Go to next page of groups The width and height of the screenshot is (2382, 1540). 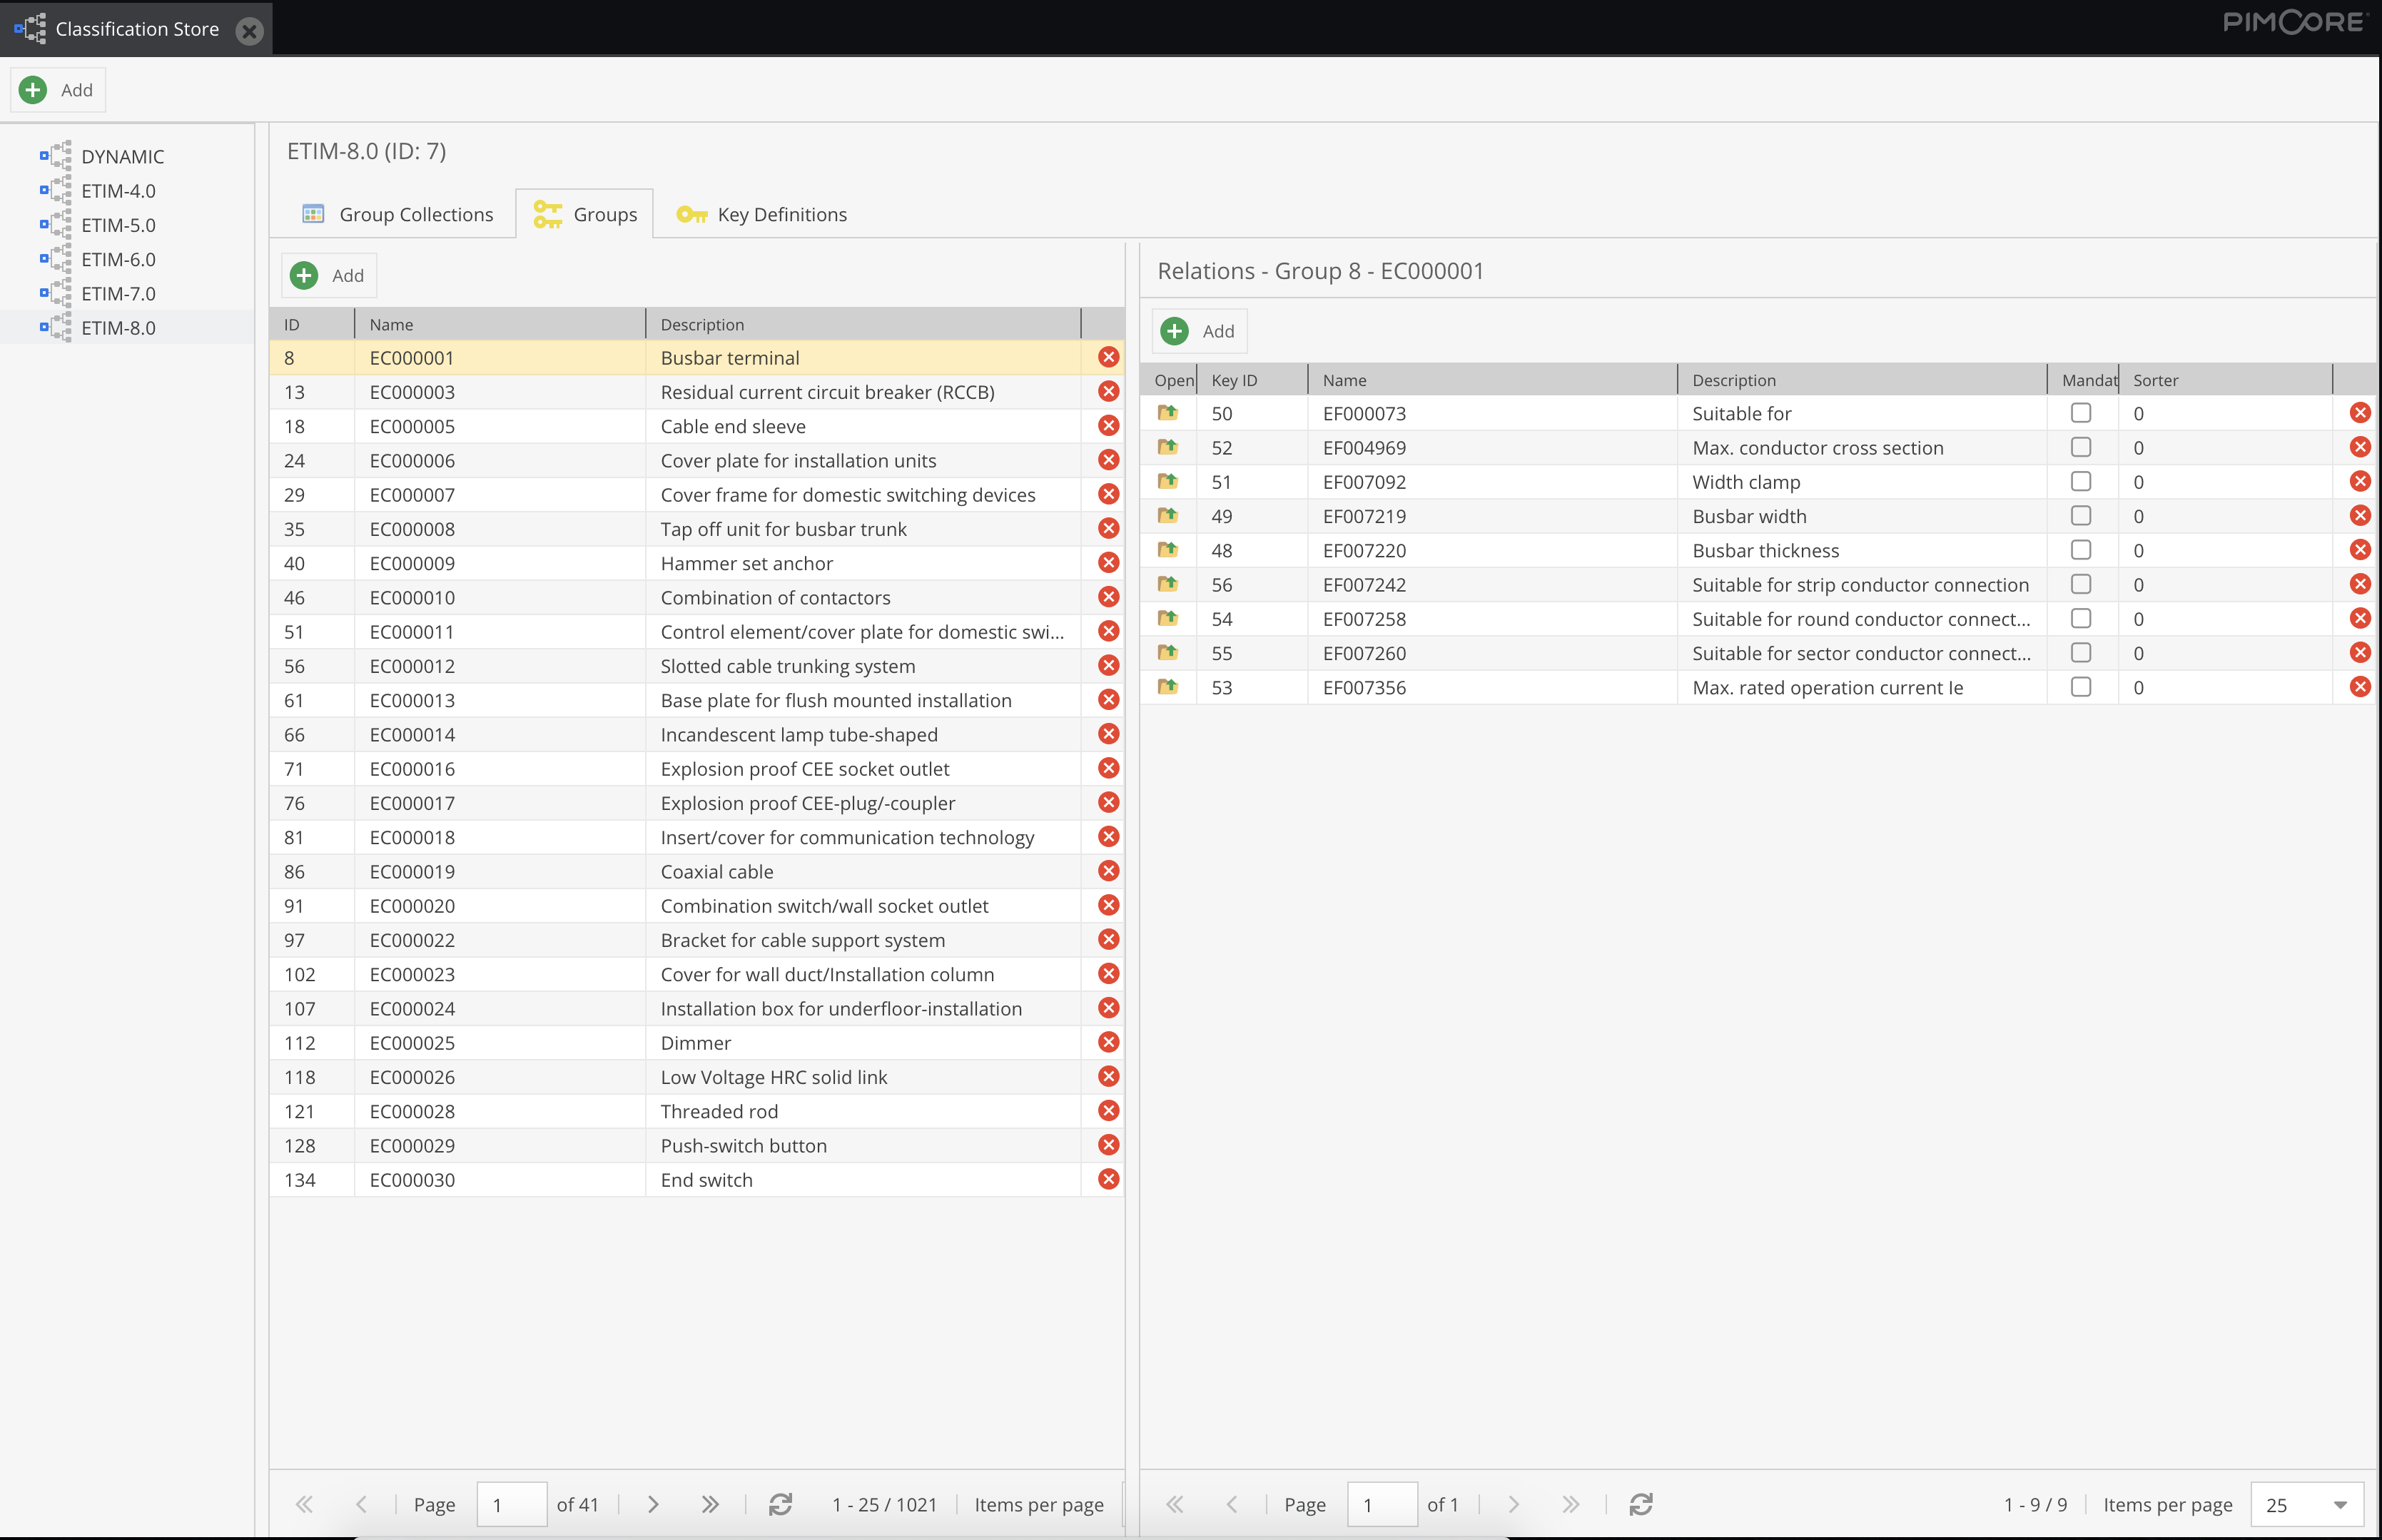[653, 1504]
